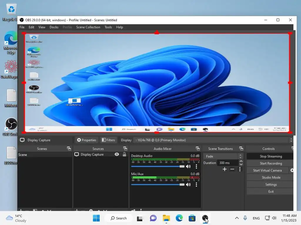Toggle Display Capture visibility eye

click(x=117, y=154)
